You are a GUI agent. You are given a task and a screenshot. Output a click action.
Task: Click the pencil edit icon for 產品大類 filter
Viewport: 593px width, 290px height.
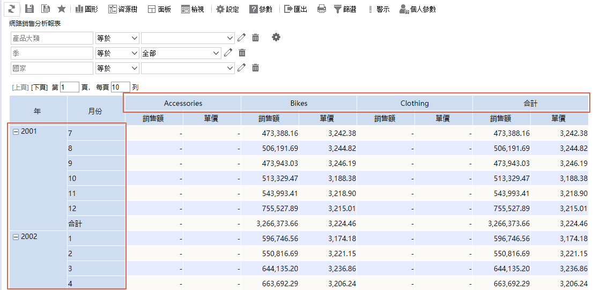coord(241,38)
